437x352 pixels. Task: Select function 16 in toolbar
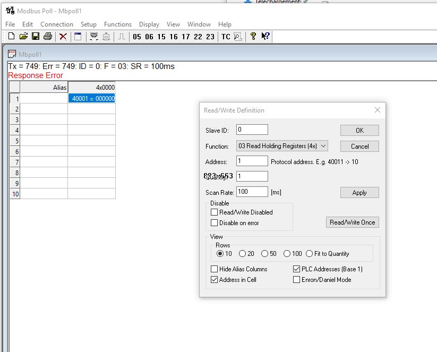point(173,37)
